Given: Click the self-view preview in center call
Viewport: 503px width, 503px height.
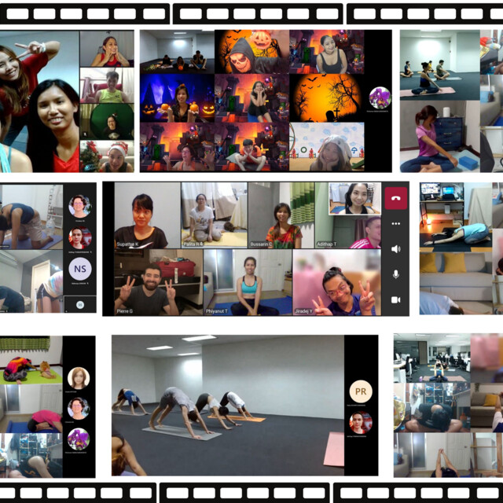Looking at the screenshot, I should (x=354, y=199).
